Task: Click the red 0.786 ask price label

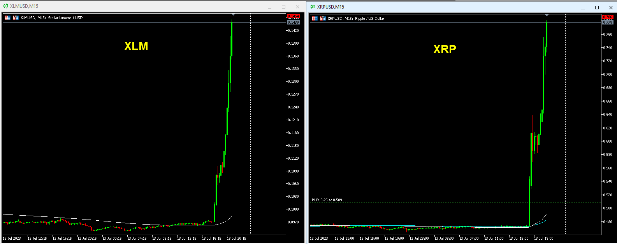Action: (x=607, y=17)
